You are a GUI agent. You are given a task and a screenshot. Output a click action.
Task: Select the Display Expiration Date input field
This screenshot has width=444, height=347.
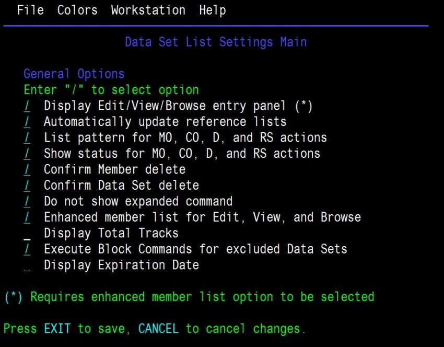(27, 265)
